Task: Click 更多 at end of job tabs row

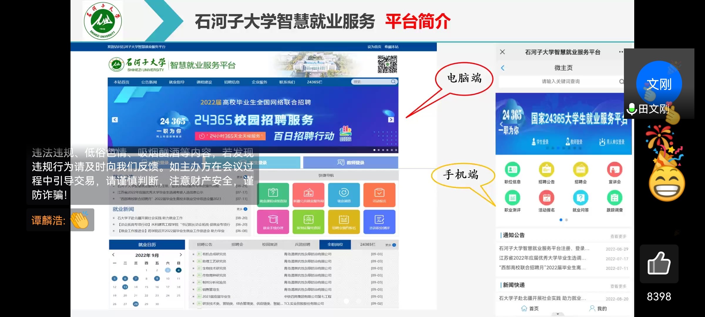Action: 391,245
